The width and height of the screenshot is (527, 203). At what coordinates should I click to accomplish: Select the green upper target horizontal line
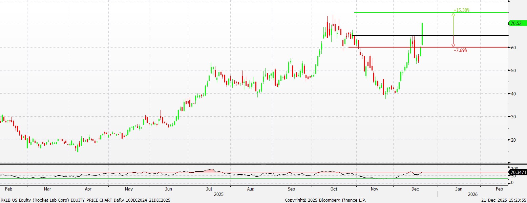tap(431, 12)
